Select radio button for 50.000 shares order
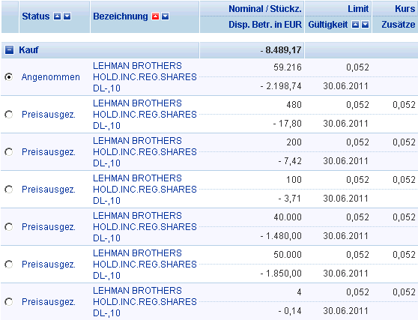The height and width of the screenshot is (320, 418). tap(9, 265)
